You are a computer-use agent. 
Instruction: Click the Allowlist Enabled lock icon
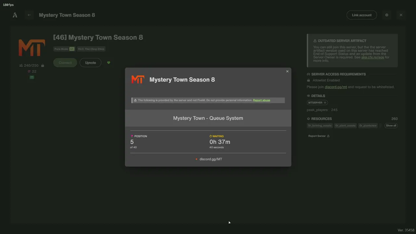(x=308, y=80)
